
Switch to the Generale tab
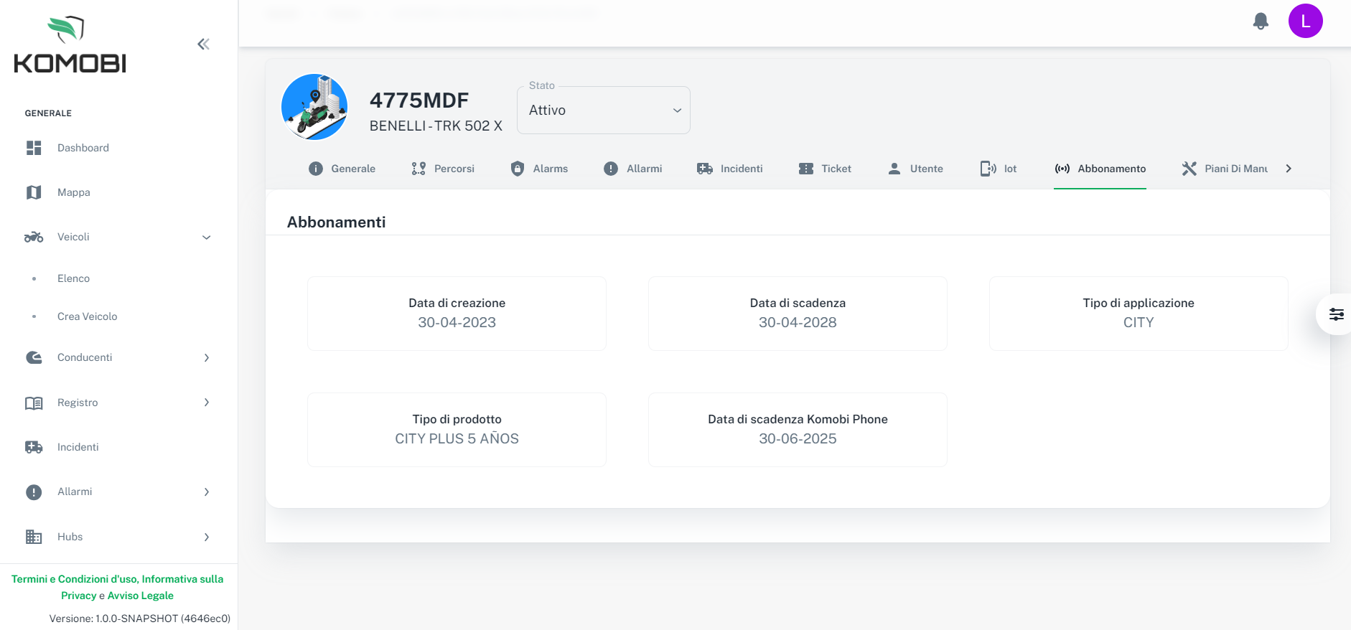tap(342, 169)
